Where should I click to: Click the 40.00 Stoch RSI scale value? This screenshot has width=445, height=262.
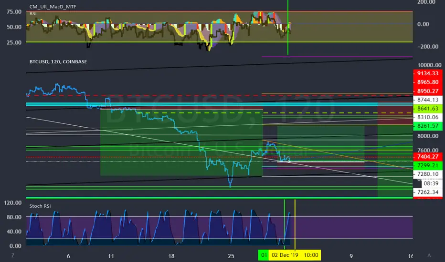(x=14, y=232)
